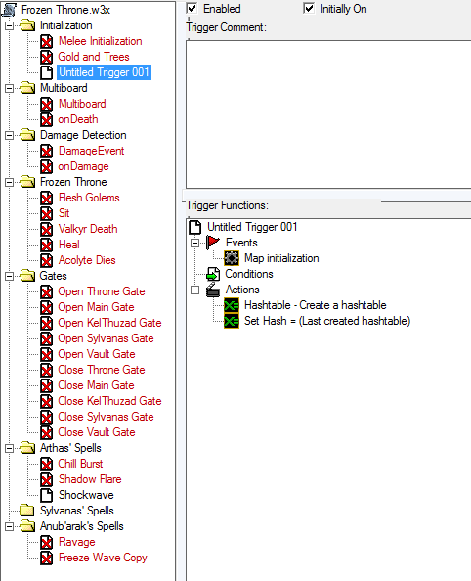The image size is (471, 581).
Task: Collapse the Events node in Trigger Functions
Action: coord(194,244)
